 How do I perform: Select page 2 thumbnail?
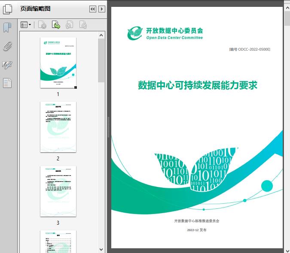tap(58, 127)
